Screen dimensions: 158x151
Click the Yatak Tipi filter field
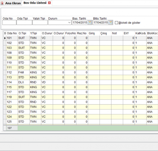pos(40,22)
